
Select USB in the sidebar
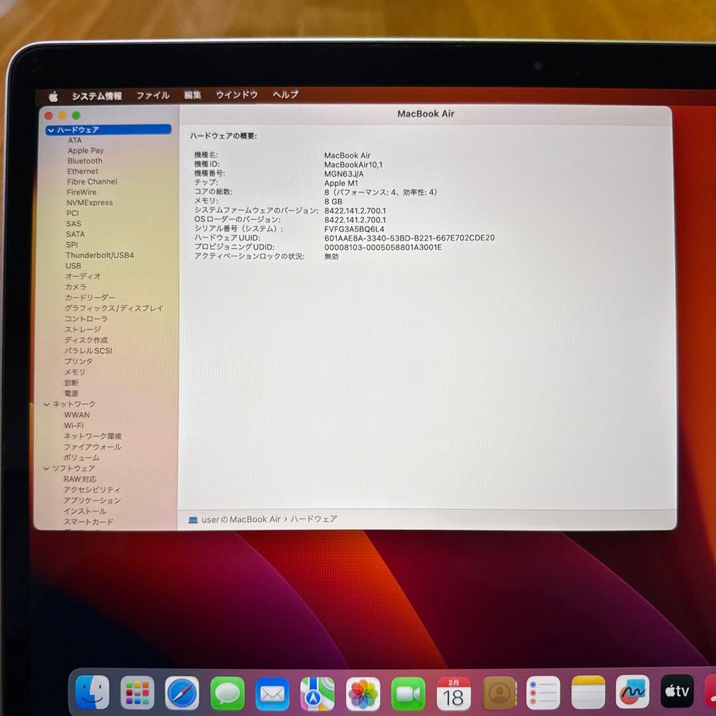click(x=74, y=266)
